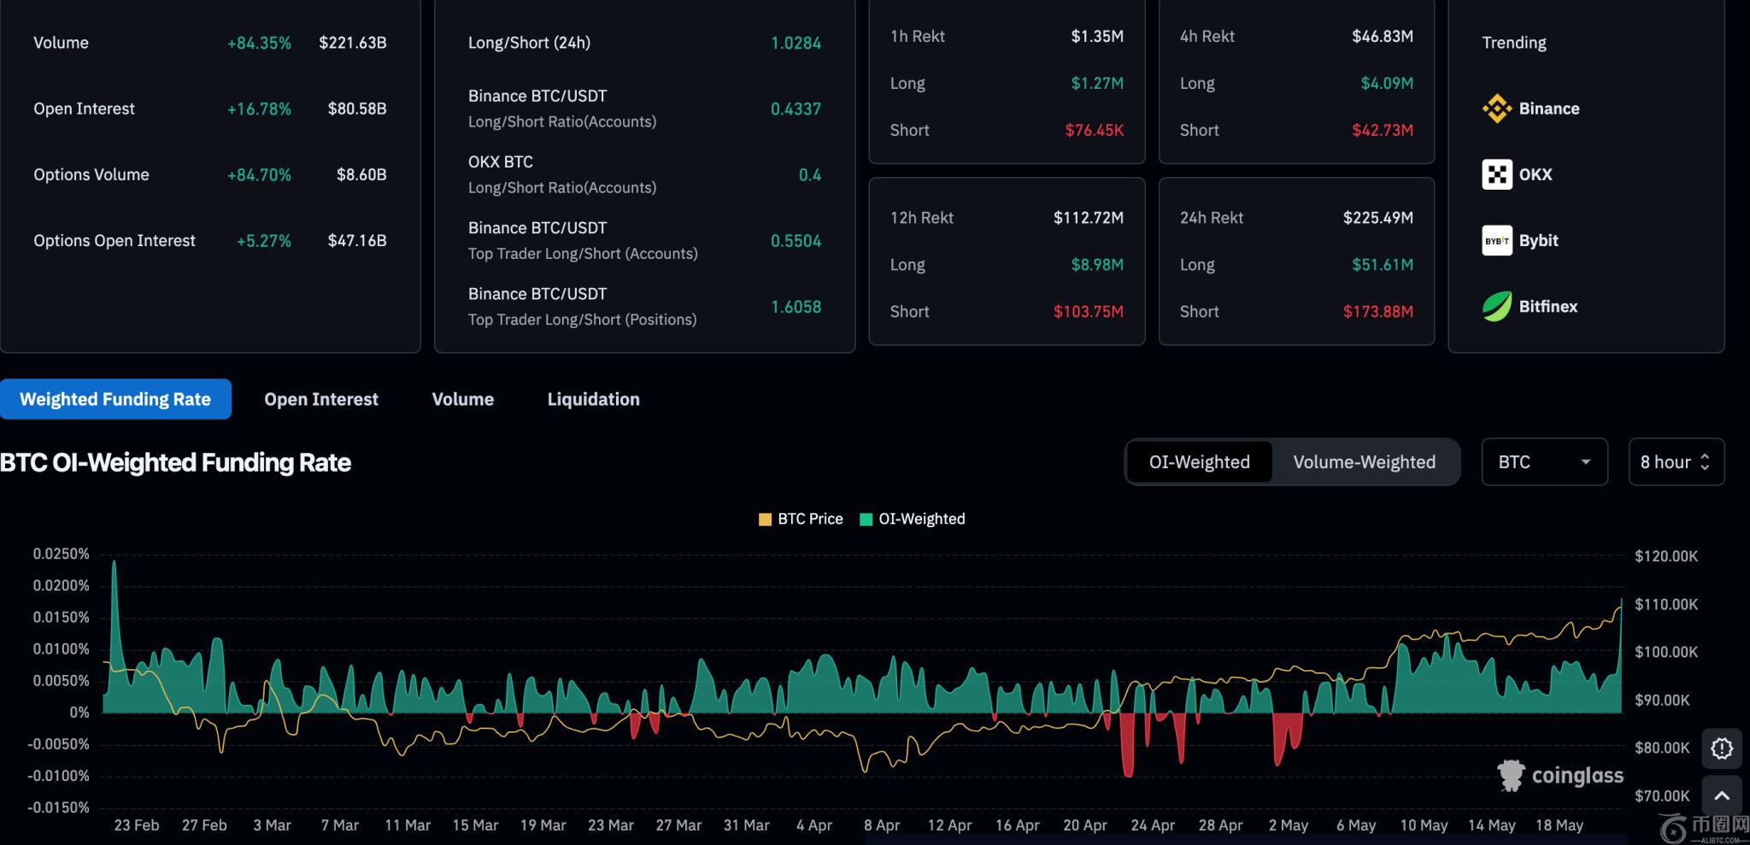Open the BTC coin dropdown
The height and width of the screenshot is (845, 1750).
tap(1543, 462)
